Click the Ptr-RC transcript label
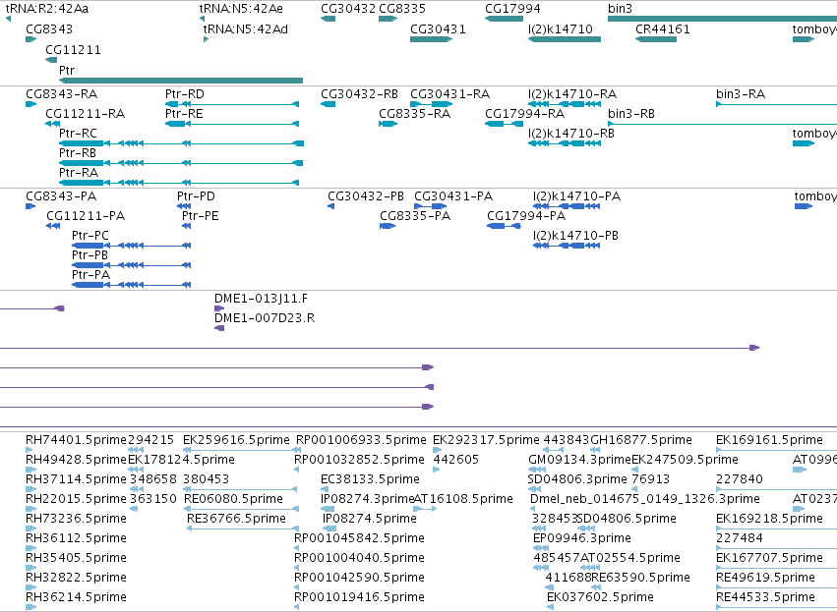 point(78,134)
